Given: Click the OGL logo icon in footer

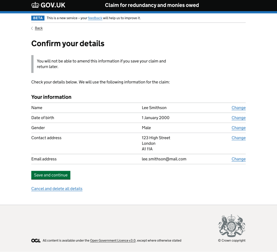Looking at the screenshot, I should coord(36,241).
